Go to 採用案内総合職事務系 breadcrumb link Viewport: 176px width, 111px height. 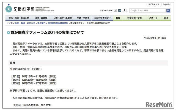click(x=58, y=23)
